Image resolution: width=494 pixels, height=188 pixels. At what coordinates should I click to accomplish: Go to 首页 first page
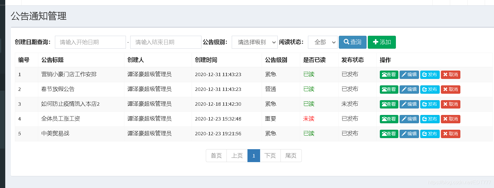[216, 156]
